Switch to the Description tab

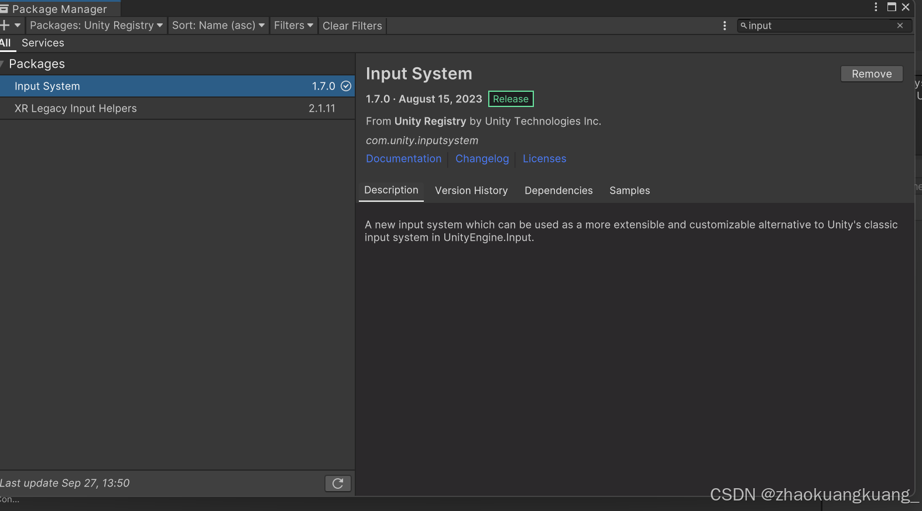coord(391,190)
